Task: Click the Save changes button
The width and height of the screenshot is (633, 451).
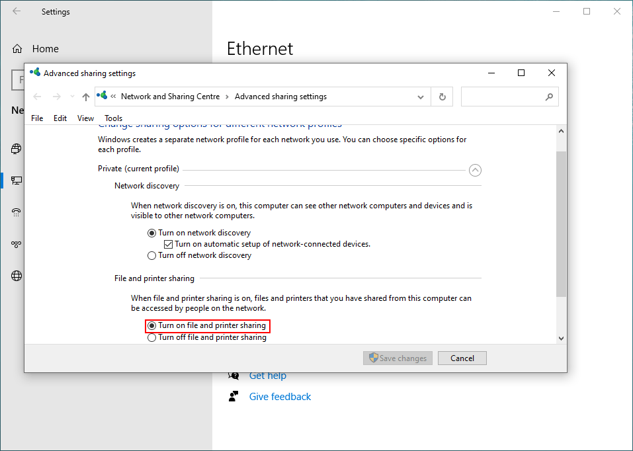Action: coord(398,358)
